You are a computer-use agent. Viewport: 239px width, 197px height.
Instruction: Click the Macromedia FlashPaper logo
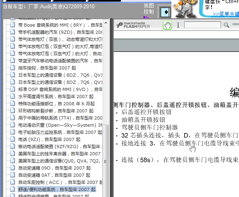pyautogui.click(x=133, y=25)
